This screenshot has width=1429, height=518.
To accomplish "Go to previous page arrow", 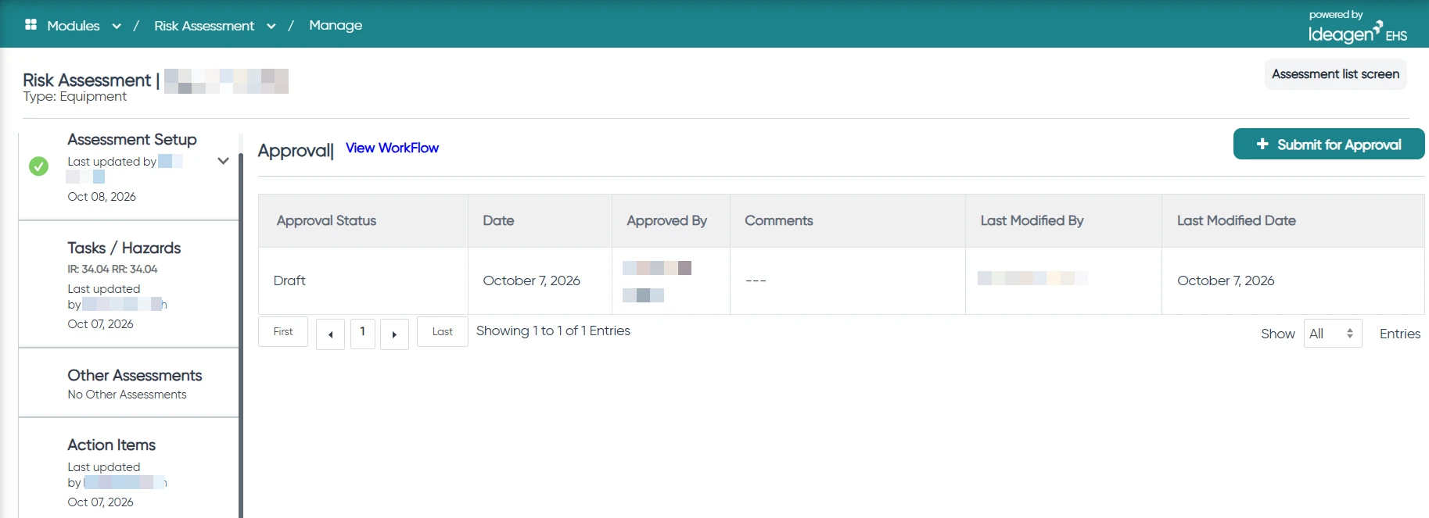I will click(x=330, y=334).
